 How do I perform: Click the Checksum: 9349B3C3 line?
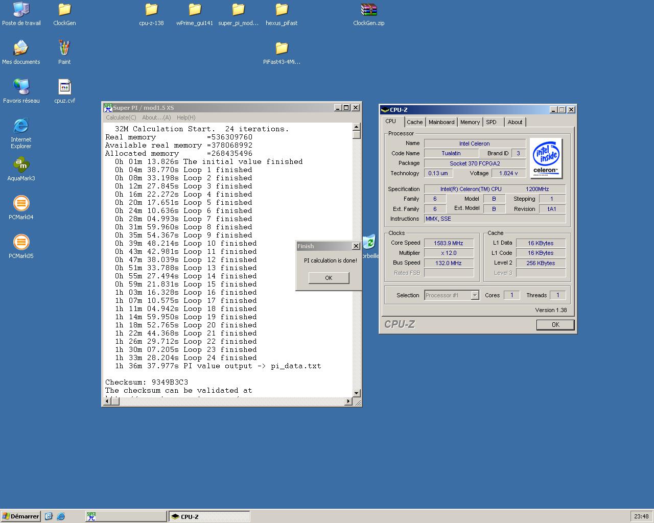pos(147,382)
